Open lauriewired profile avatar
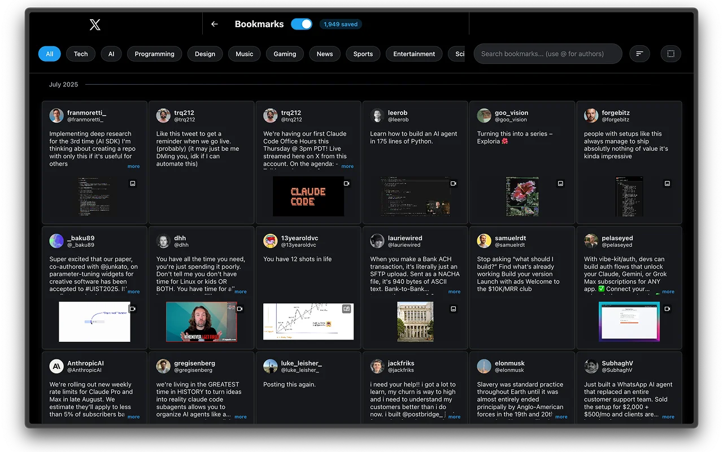This screenshot has width=723, height=452. tap(377, 241)
